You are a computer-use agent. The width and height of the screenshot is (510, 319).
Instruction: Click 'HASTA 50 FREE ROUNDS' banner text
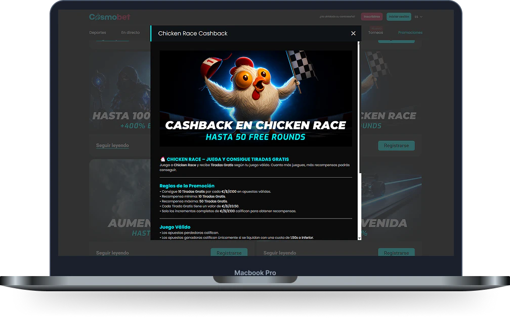pyautogui.click(x=256, y=137)
